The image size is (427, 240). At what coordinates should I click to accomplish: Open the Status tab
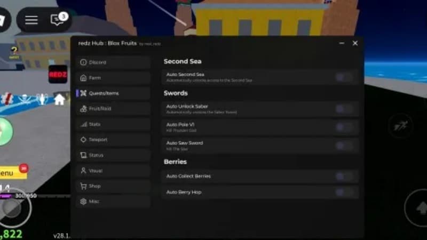[x=113, y=155]
